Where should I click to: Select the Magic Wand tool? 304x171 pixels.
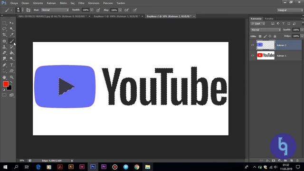11,29
